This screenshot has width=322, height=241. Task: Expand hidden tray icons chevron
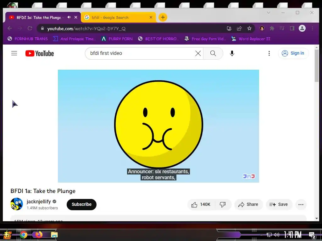pos(261,235)
